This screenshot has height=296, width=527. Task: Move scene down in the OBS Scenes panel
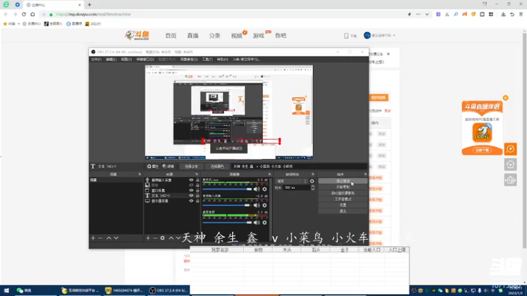point(116,238)
